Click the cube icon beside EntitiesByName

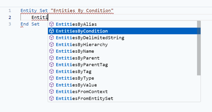51,51
